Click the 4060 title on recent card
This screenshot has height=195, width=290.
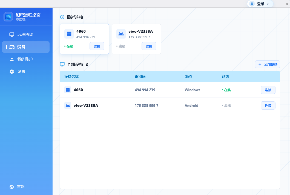coord(81,31)
